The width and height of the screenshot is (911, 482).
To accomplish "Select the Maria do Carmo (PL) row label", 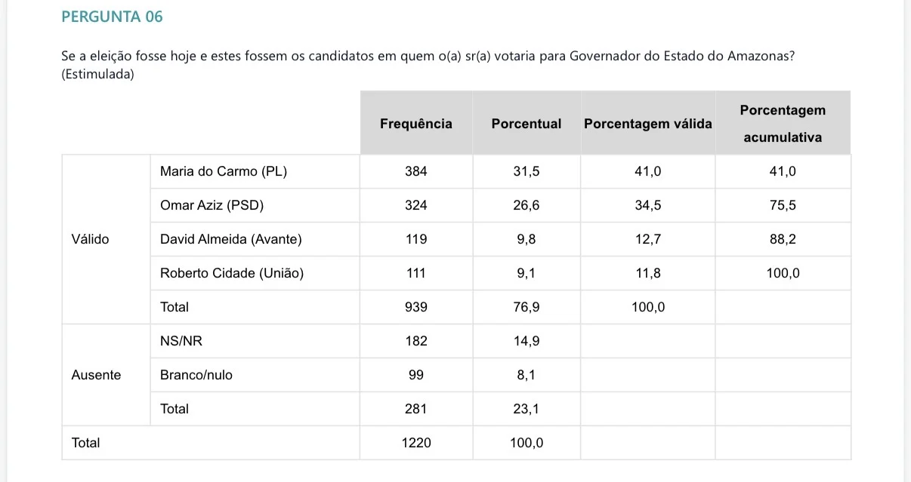I will (224, 171).
